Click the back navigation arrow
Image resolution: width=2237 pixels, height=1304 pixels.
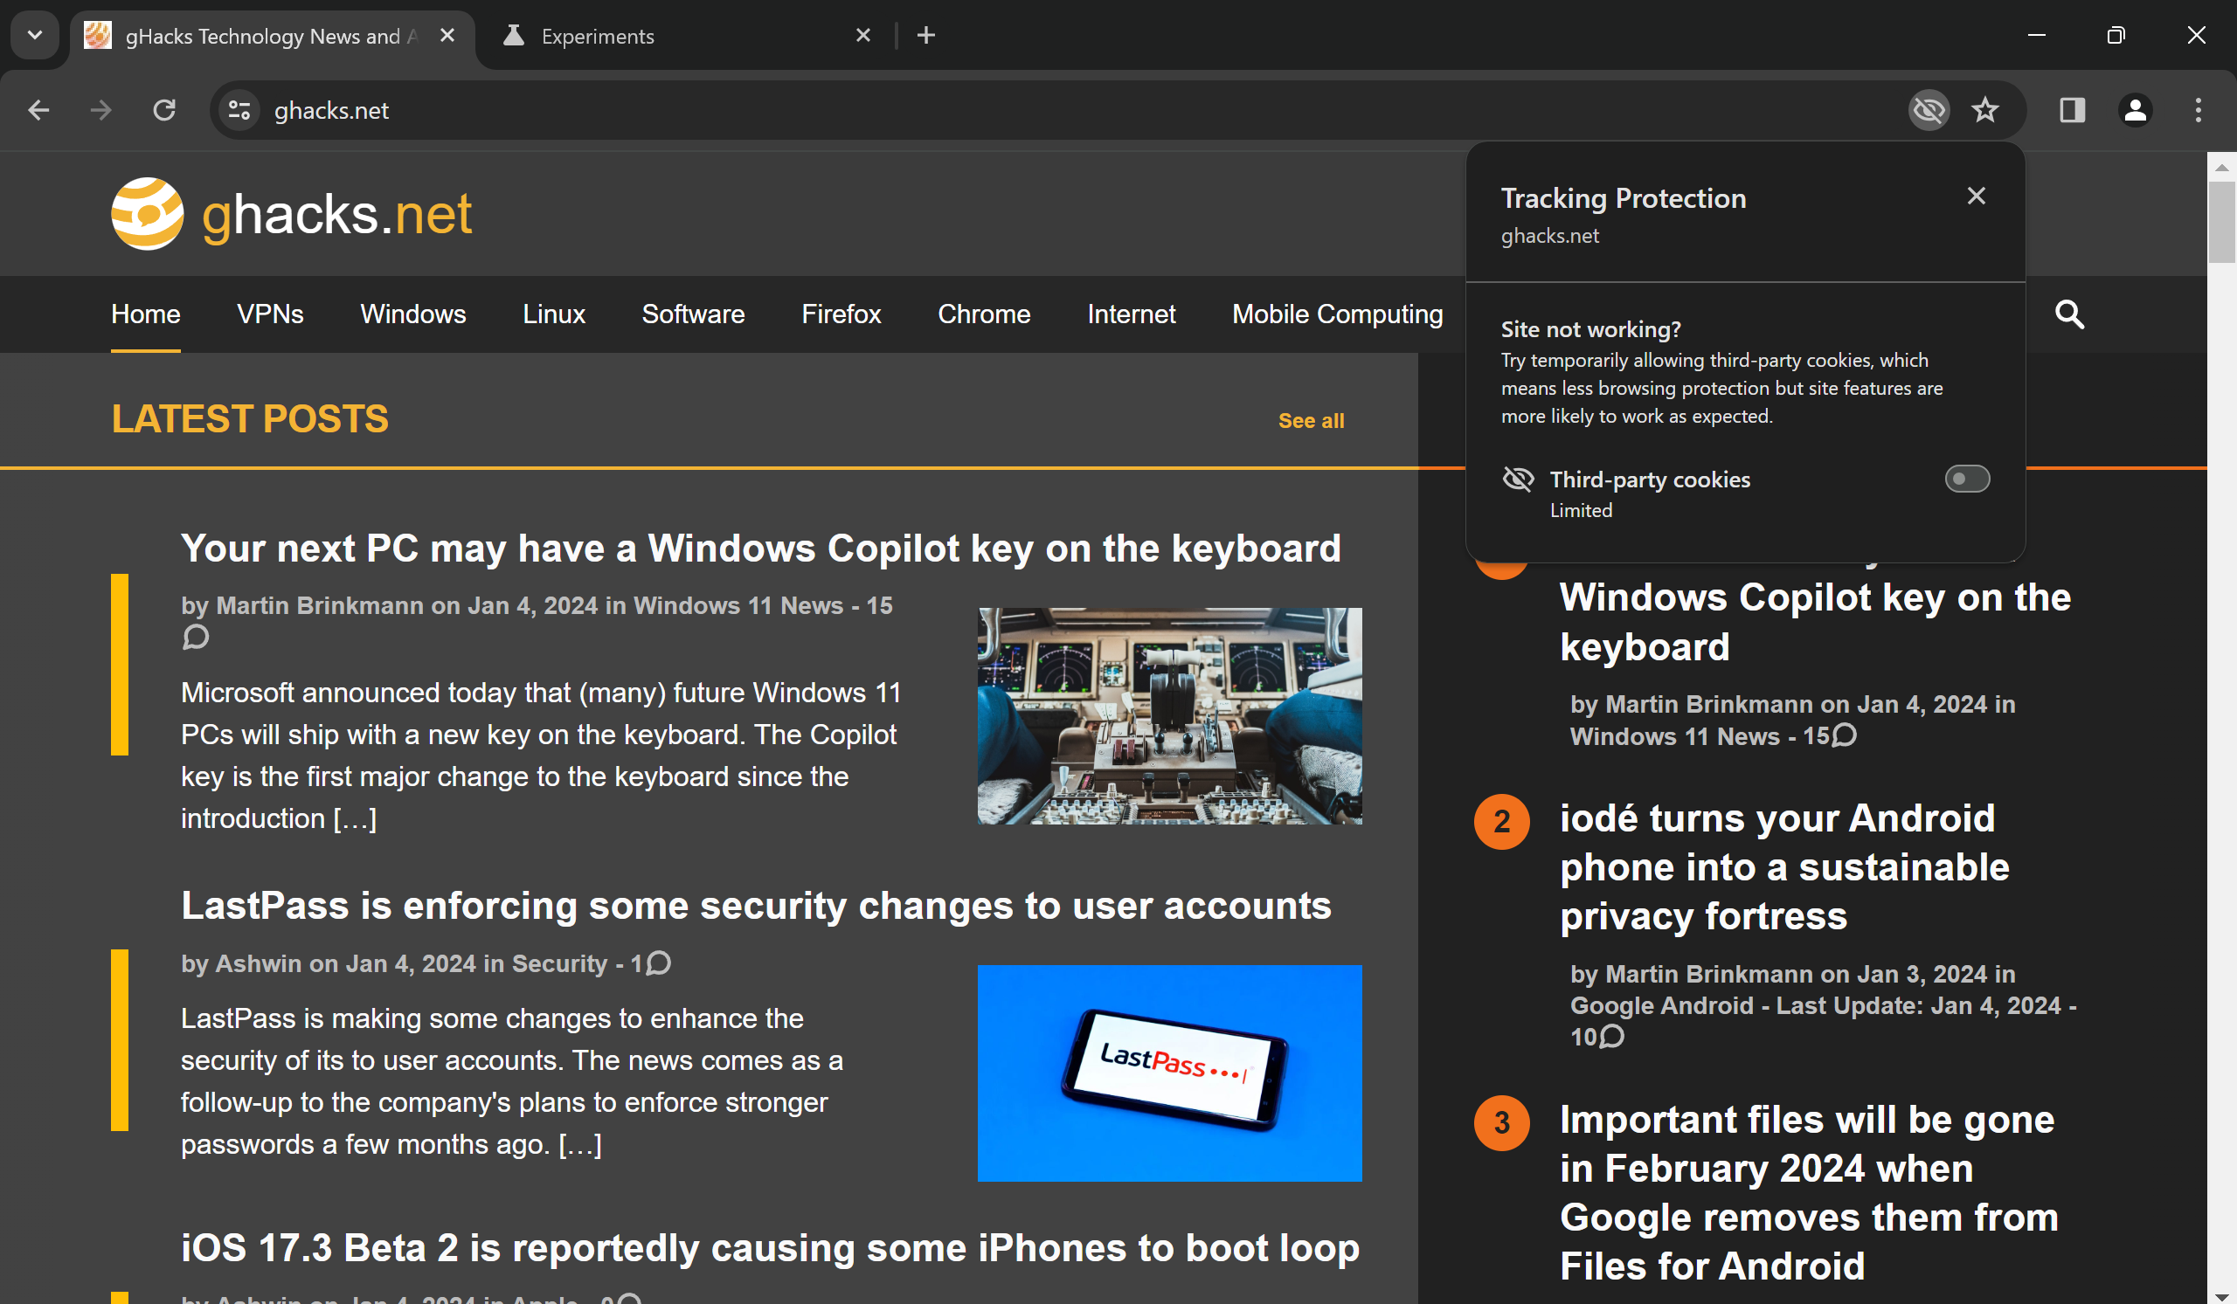pos(38,110)
